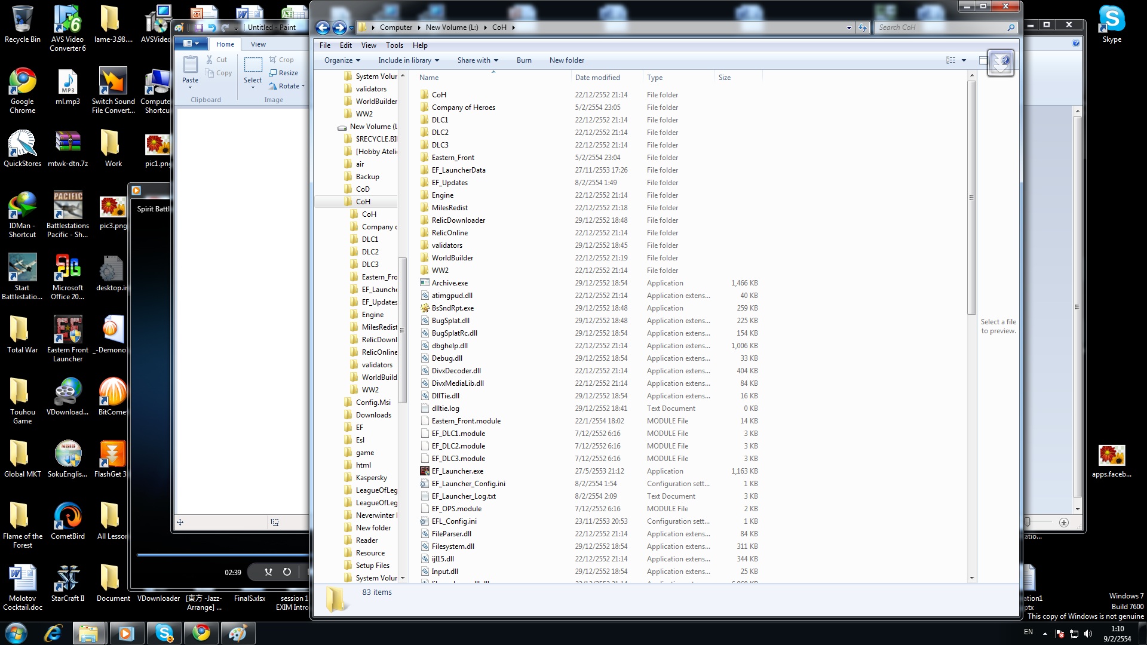
Task: Open the Paint file menu dropdown button
Action: click(191, 44)
